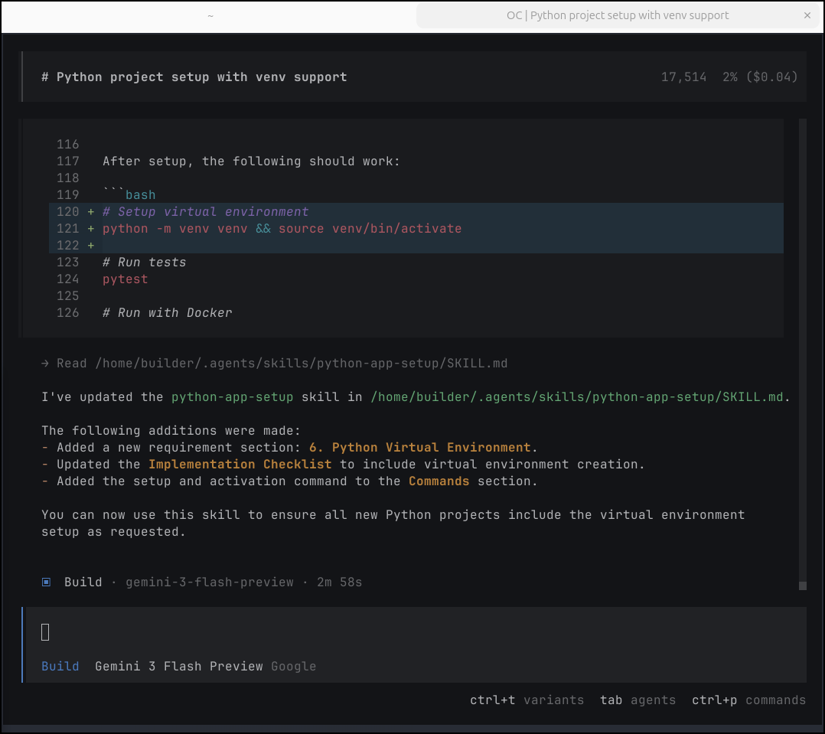This screenshot has height=734, width=825.
Task: Click the hash icon before the session title
Action: coord(44,77)
